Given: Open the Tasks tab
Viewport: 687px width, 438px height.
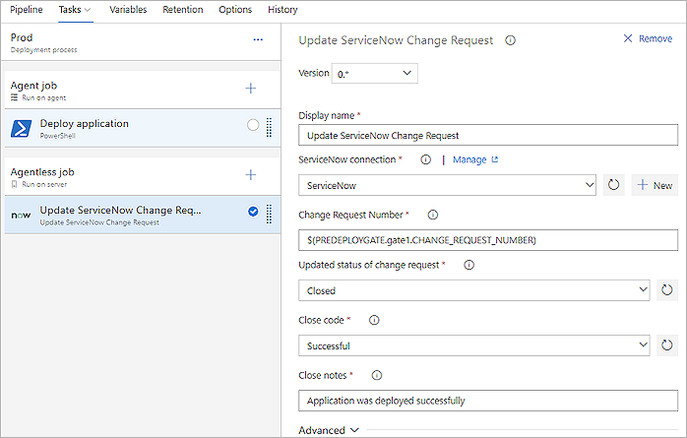Looking at the screenshot, I should click(x=75, y=10).
